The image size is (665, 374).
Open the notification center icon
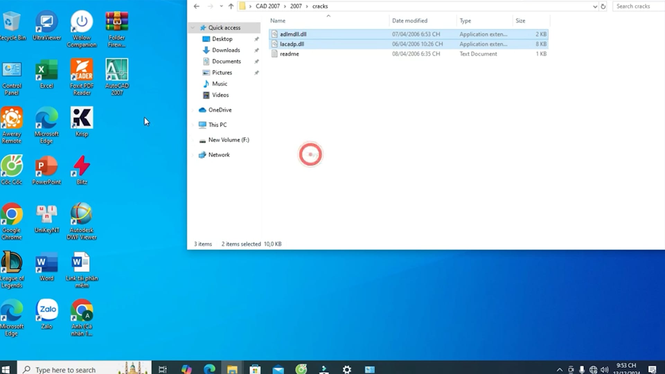[x=652, y=369]
